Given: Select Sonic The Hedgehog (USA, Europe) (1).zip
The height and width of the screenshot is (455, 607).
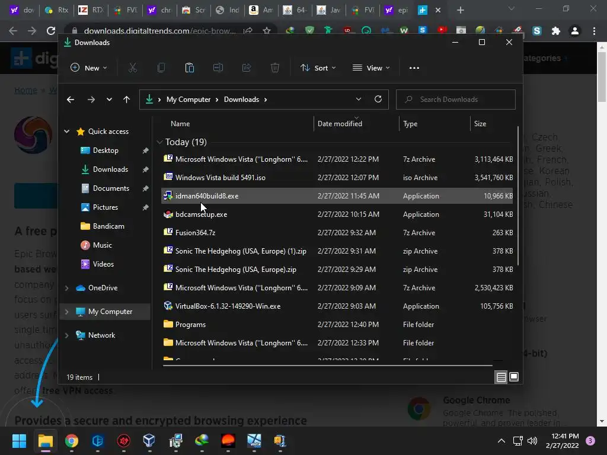Looking at the screenshot, I should pos(337,251).
